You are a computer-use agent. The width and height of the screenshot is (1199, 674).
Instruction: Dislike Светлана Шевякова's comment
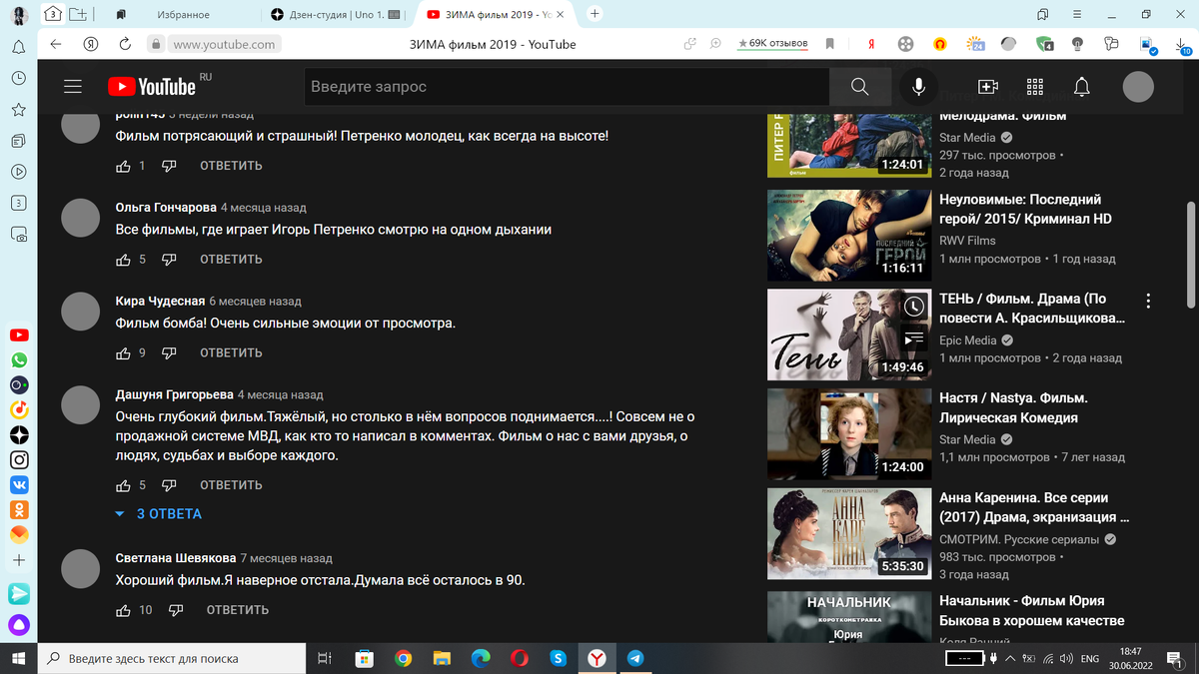176,610
